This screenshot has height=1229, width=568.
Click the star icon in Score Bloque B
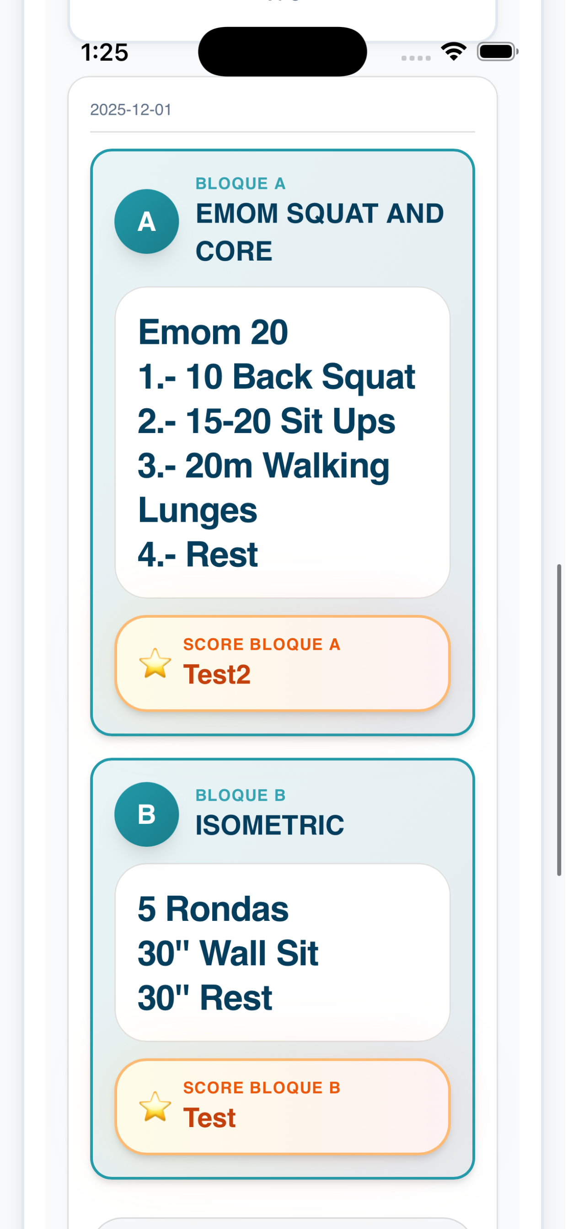tap(155, 1107)
